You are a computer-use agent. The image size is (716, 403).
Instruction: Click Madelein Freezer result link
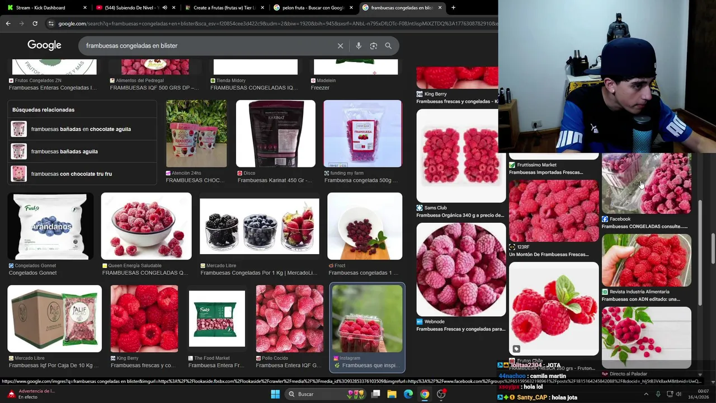pos(320,88)
